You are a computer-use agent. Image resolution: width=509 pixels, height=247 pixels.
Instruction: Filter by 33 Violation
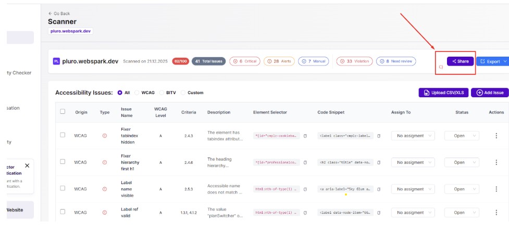[354, 61]
